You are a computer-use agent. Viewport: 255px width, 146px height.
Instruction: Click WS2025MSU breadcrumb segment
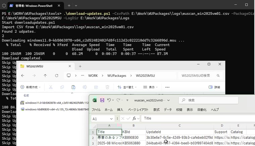click(x=145, y=76)
